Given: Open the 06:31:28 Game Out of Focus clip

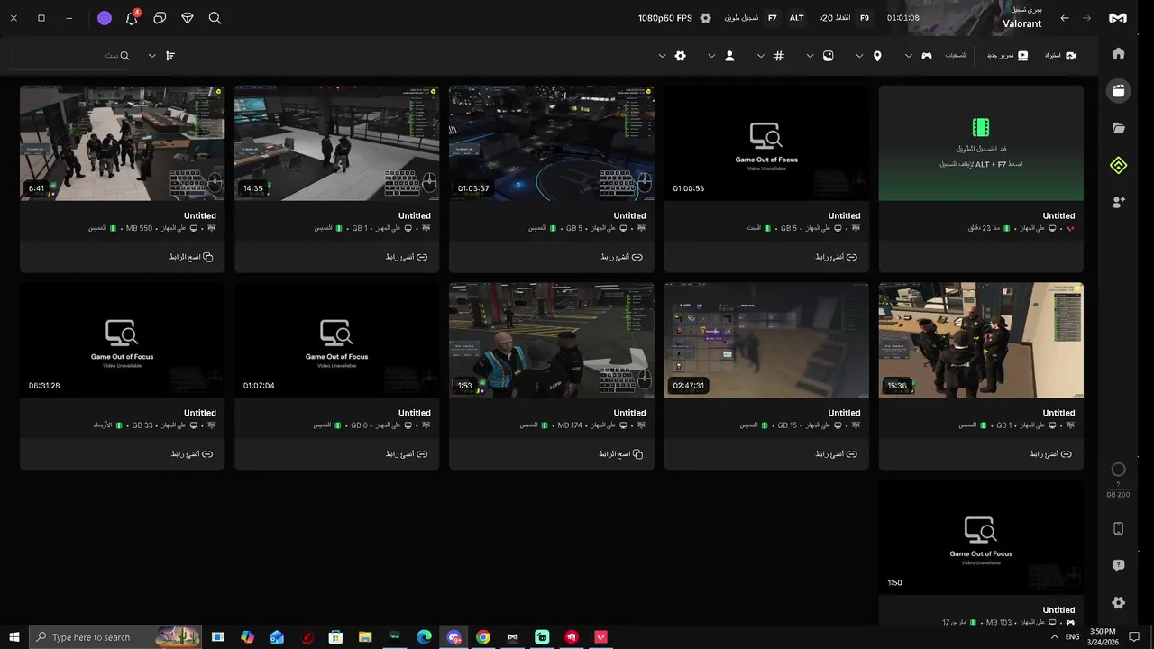Looking at the screenshot, I should pyautogui.click(x=122, y=340).
